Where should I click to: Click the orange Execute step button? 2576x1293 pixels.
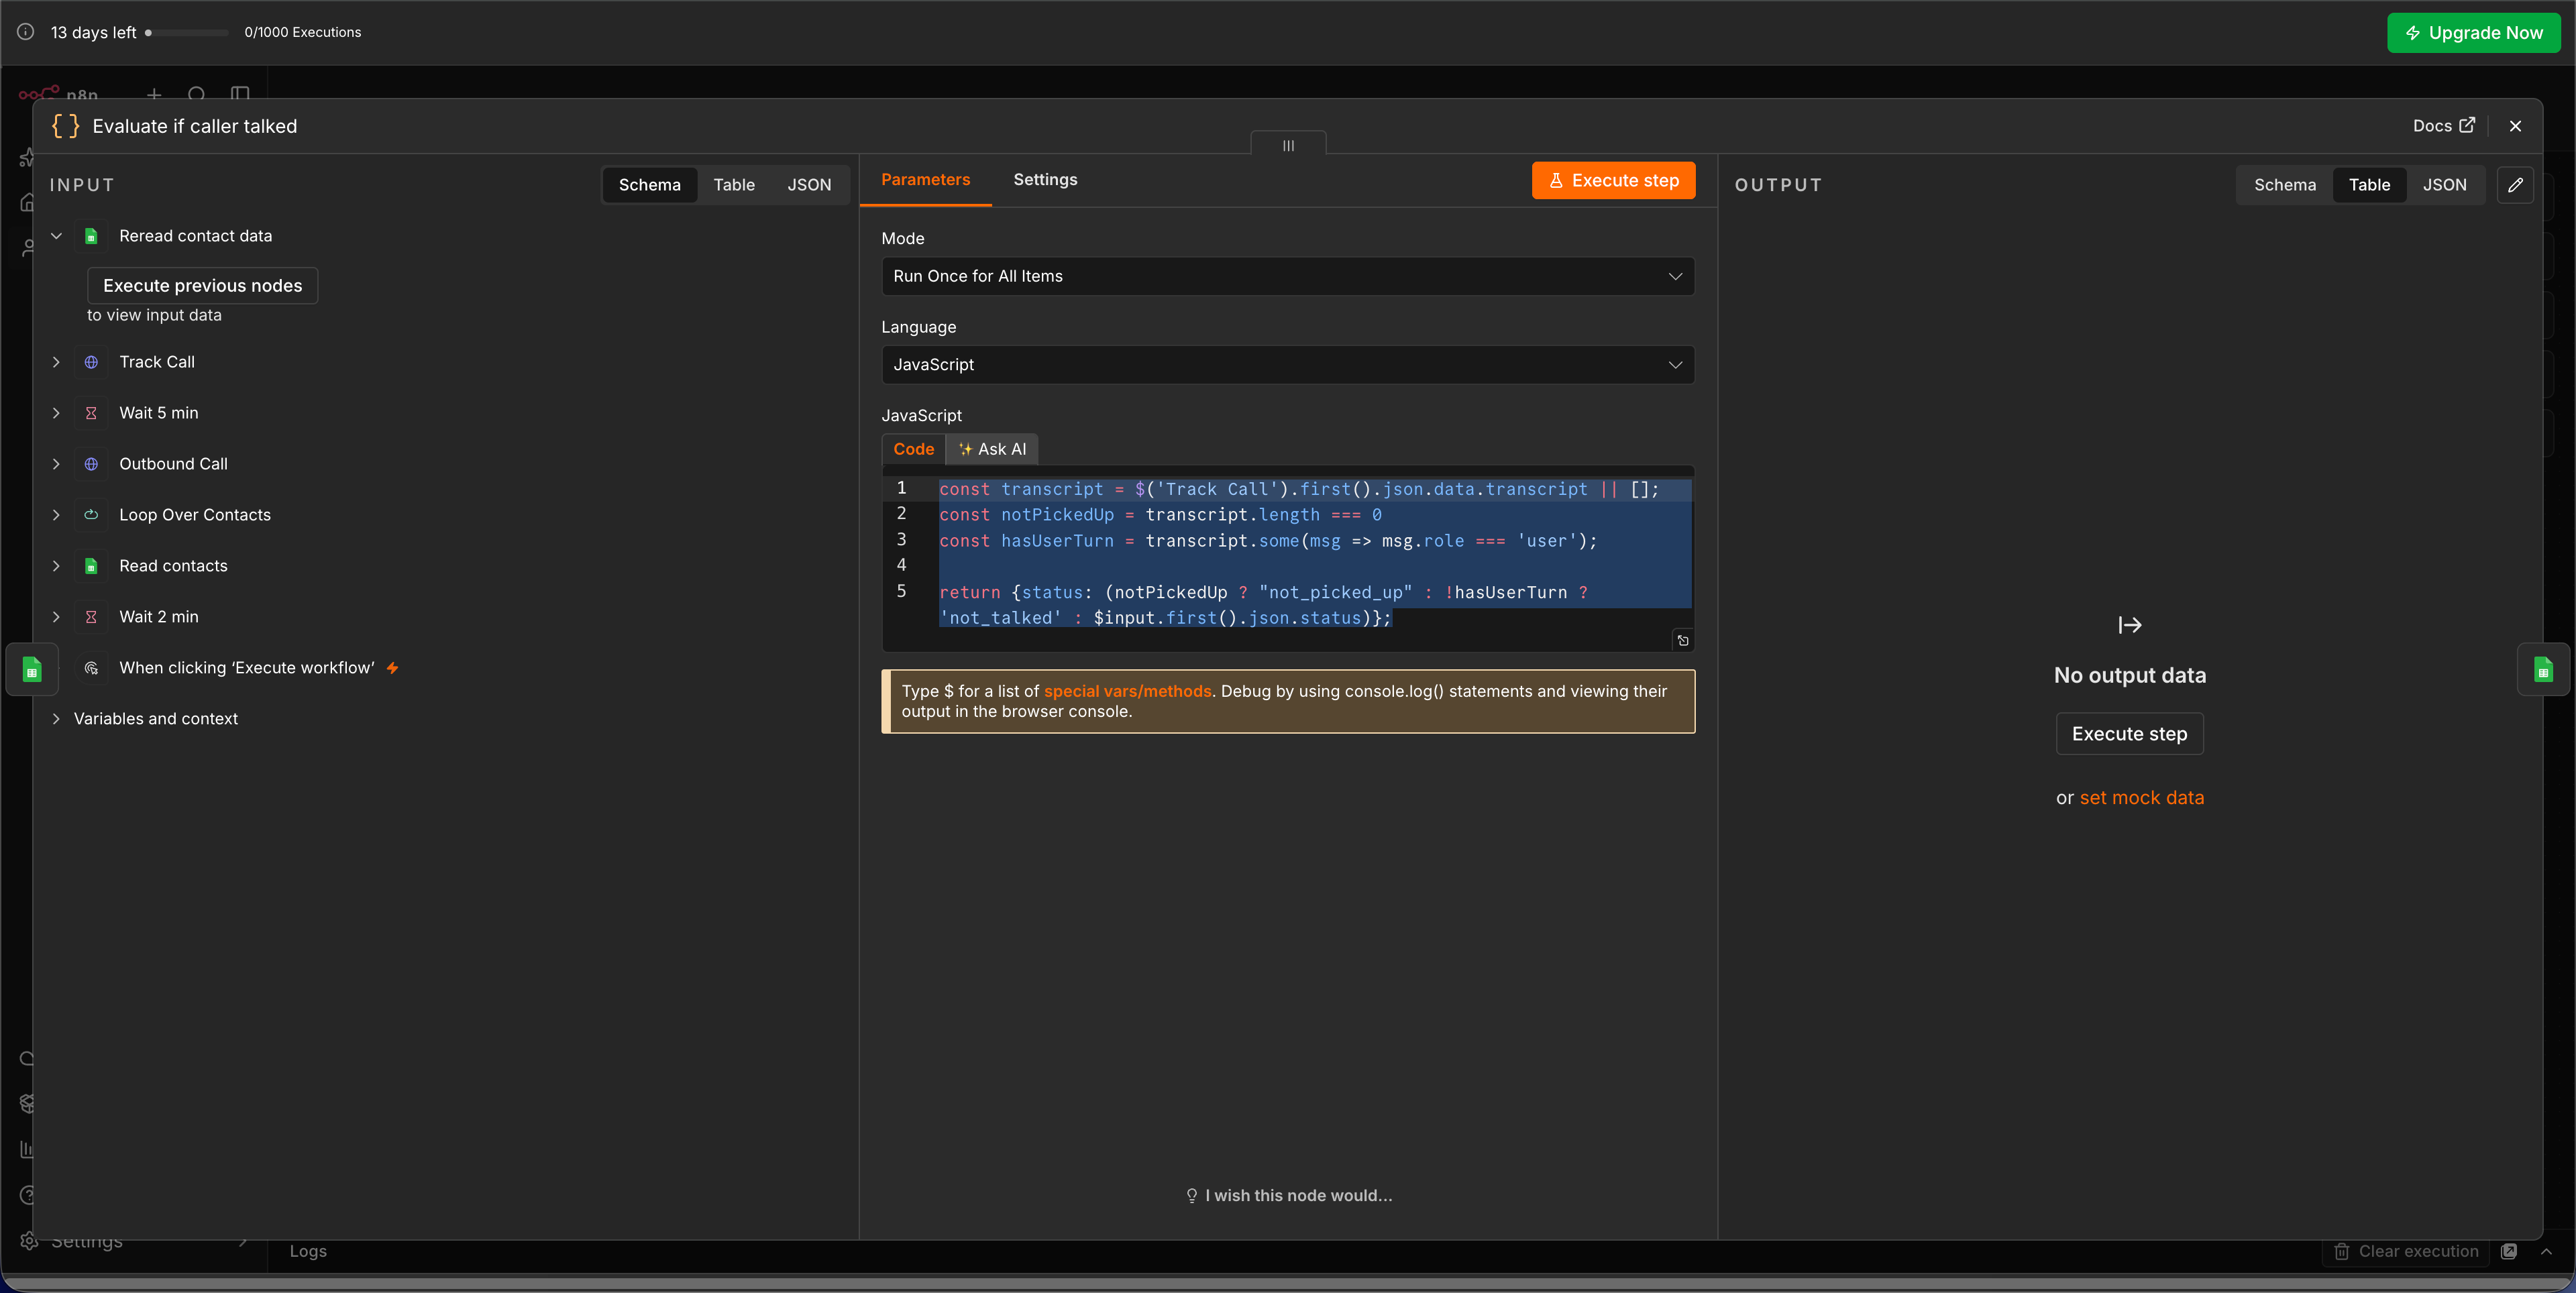coord(1614,181)
